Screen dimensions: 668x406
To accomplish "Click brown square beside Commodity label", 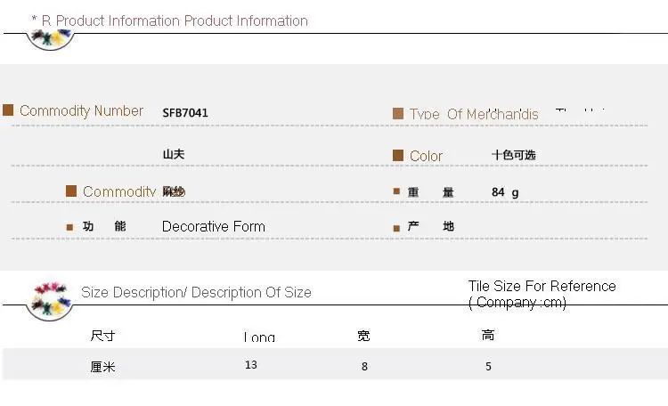I will pos(71,191).
